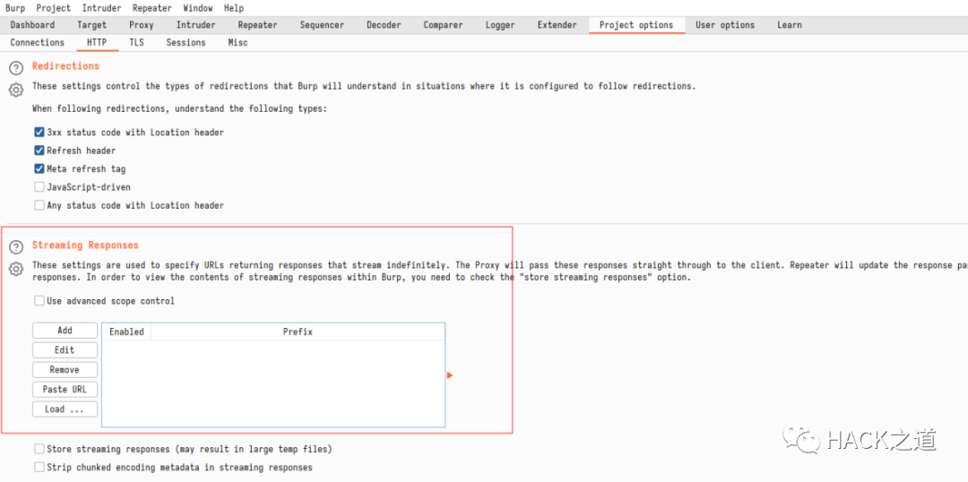This screenshot has height=482, width=968.
Task: Open TLS sub-tab
Action: click(x=136, y=43)
